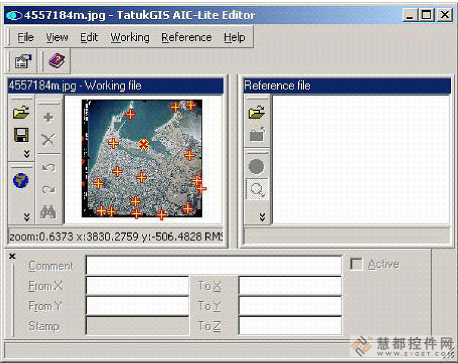Open the Working menu
Screen dimensions: 458x363
pos(130,37)
